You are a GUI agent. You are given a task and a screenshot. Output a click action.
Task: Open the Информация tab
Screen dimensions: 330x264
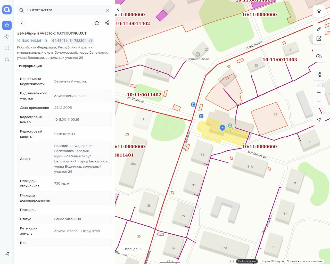pos(30,66)
